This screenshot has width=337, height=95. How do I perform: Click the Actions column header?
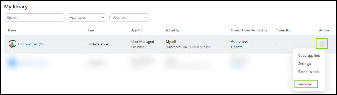[x=324, y=30]
